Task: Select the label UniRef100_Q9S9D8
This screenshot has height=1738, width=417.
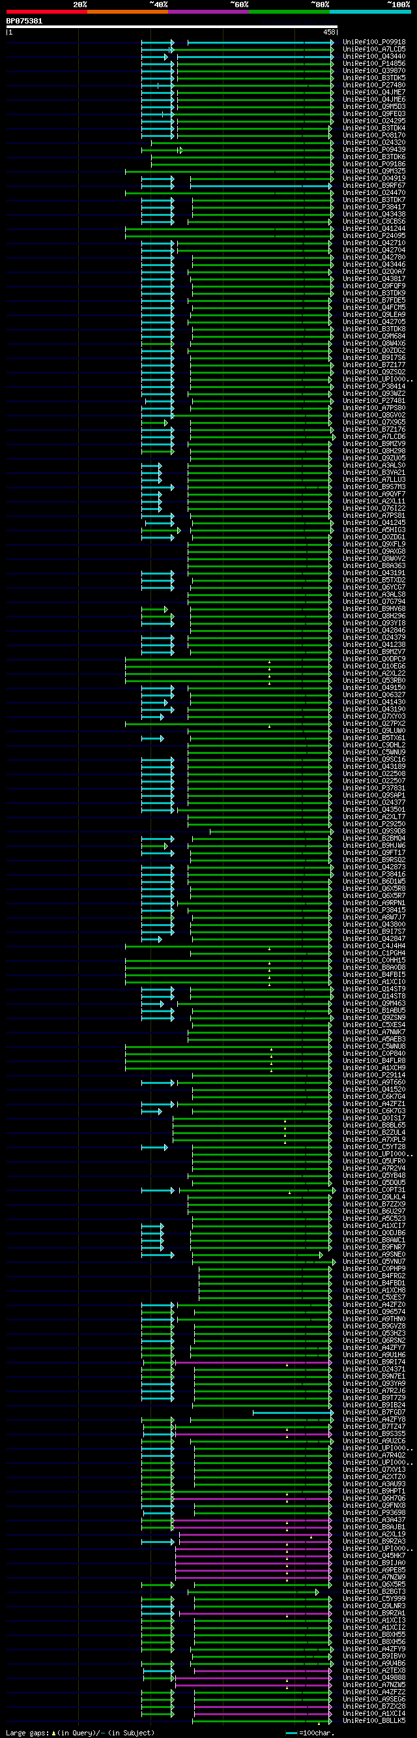Action: click(x=374, y=832)
